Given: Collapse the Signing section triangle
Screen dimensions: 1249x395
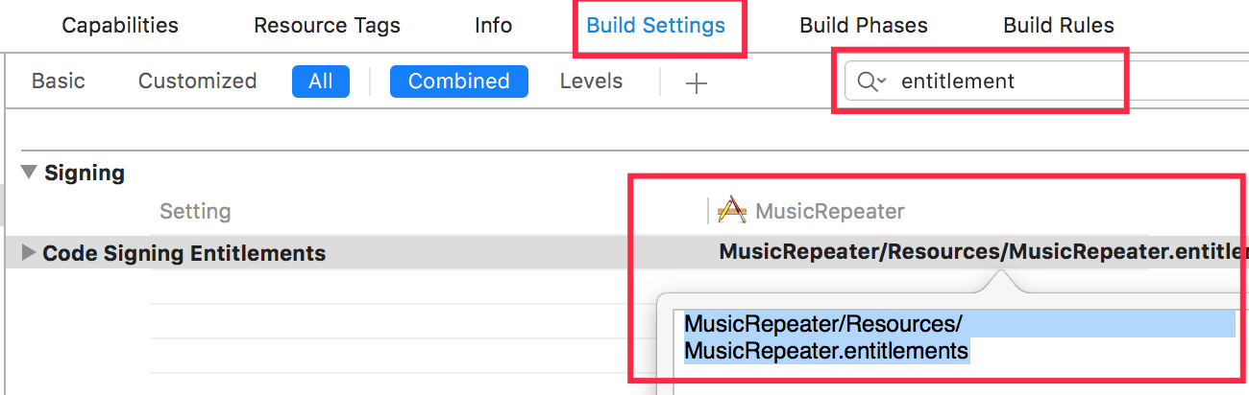Looking at the screenshot, I should pyautogui.click(x=29, y=173).
